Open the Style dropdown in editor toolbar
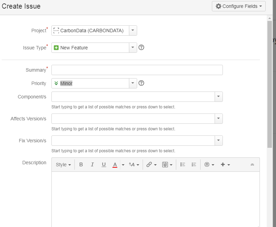 point(63,165)
